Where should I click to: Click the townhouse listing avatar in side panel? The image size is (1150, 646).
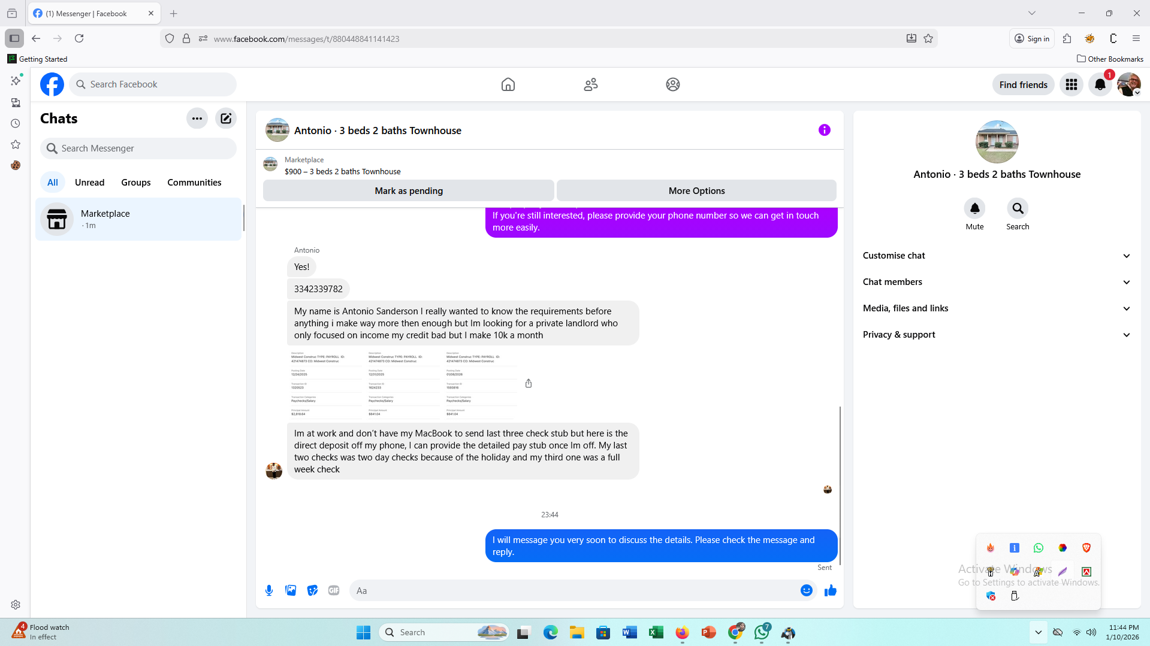[x=997, y=142]
